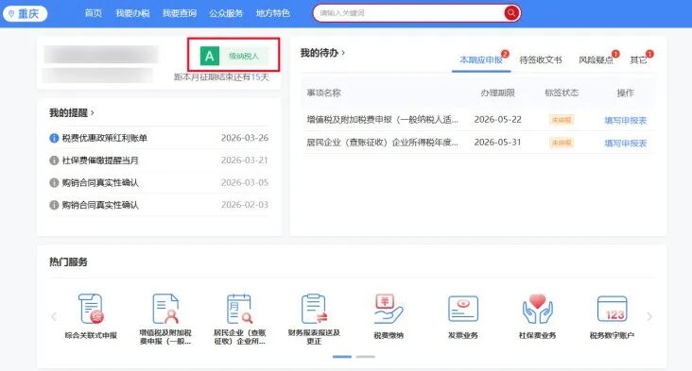Viewport: 692px width, 371px height.
Task: Focus the keyword search input field
Action: [408, 13]
